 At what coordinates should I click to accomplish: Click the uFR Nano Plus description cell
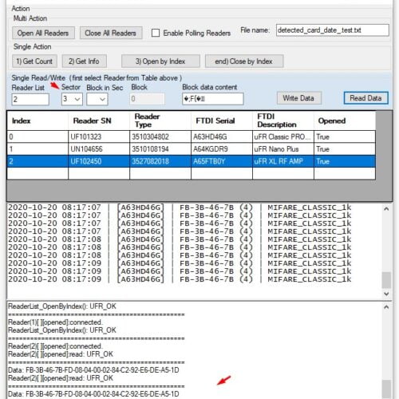(283, 149)
